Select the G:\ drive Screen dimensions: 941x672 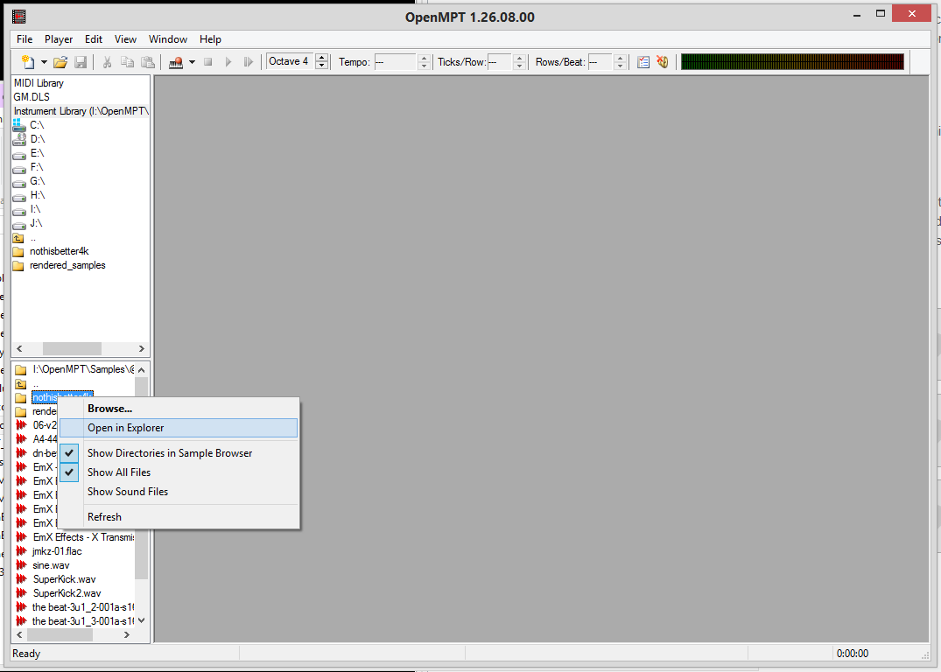tap(38, 180)
